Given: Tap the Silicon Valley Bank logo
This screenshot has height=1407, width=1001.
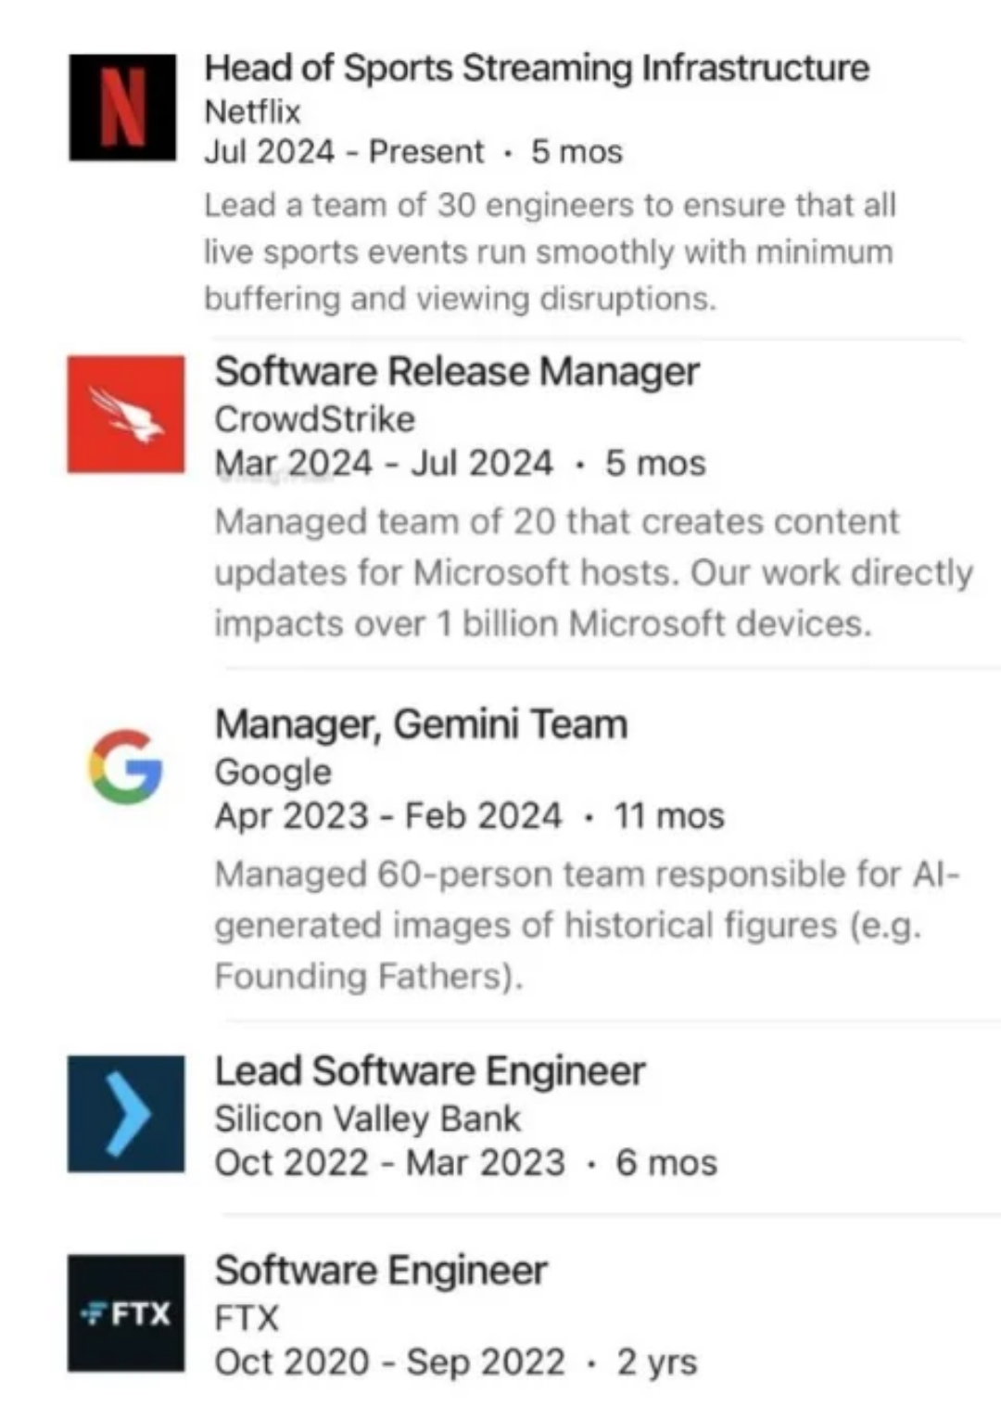Looking at the screenshot, I should click(126, 1113).
